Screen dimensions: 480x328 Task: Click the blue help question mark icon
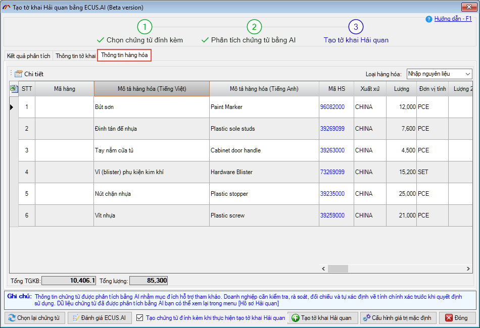coord(428,19)
